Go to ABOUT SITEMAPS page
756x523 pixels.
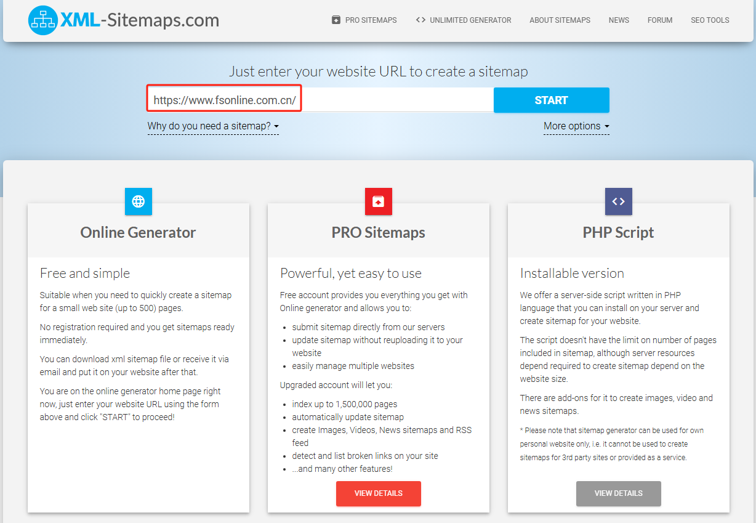(x=560, y=20)
